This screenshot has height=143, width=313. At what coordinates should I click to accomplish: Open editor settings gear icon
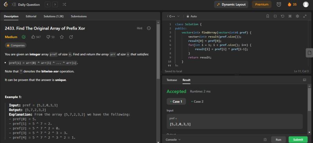click(x=297, y=16)
